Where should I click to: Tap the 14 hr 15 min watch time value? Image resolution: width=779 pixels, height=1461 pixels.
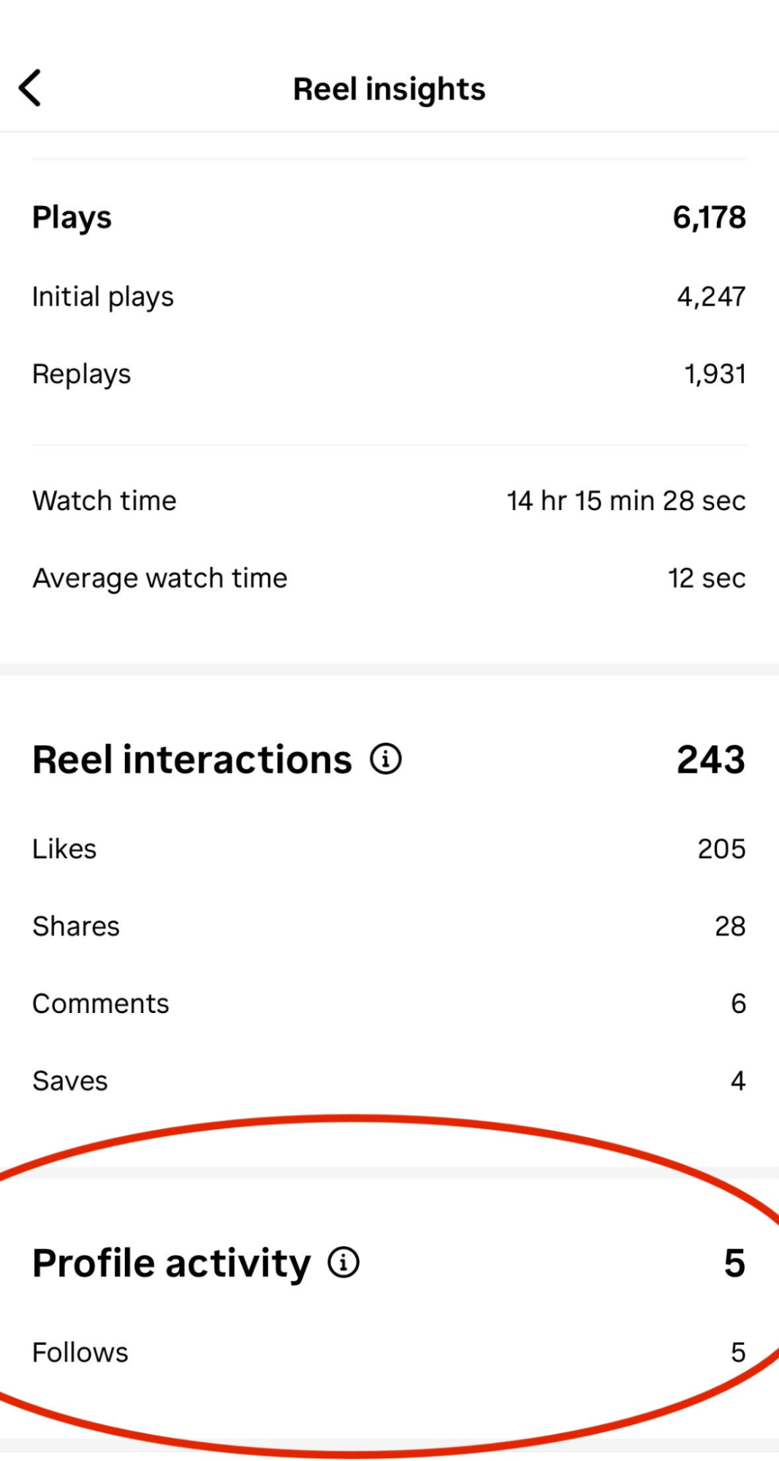point(626,501)
